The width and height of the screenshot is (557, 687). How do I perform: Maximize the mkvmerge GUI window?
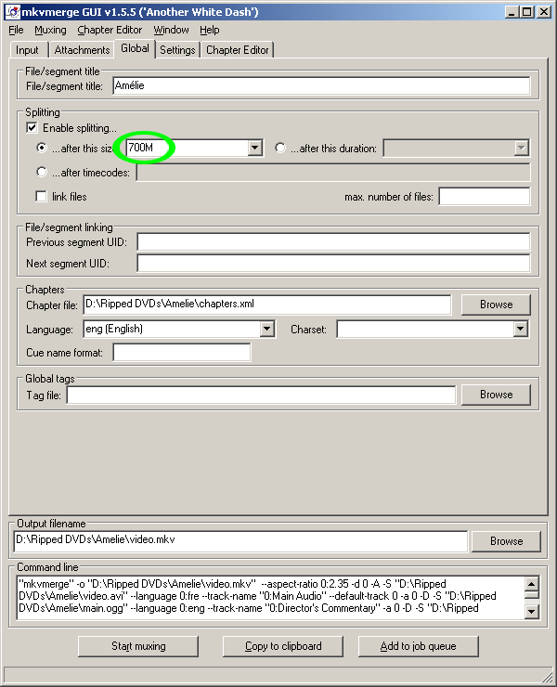pos(527,12)
